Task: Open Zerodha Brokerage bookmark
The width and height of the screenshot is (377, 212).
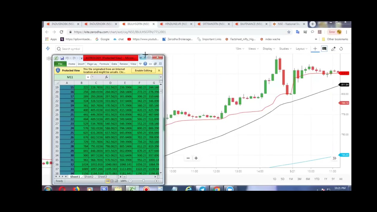Action: (x=177, y=39)
